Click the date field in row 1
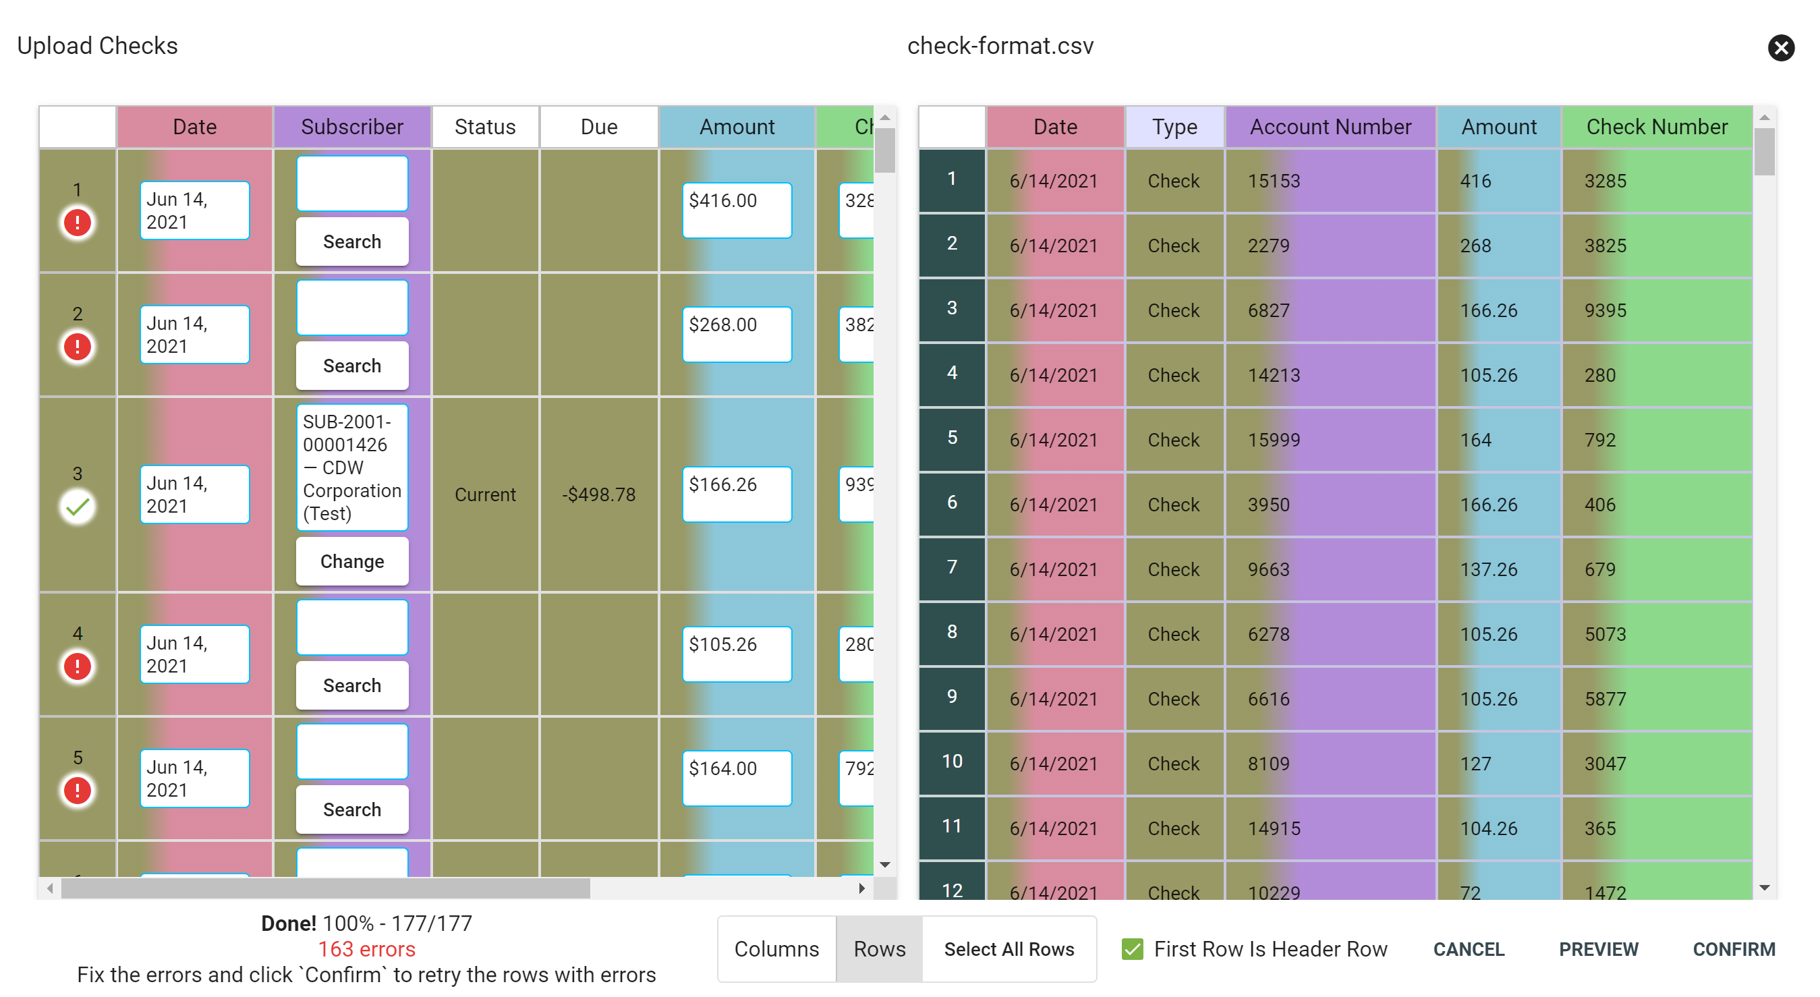1820x997 pixels. point(194,210)
